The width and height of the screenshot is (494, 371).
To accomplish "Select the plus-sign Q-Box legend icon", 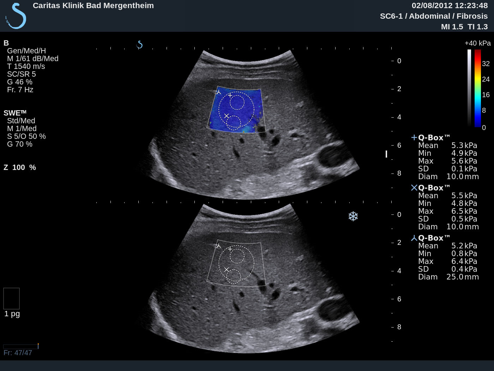I will coord(414,137).
